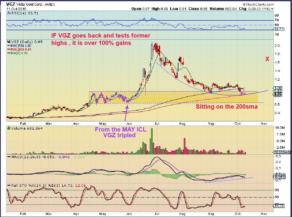Image resolution: width=292 pixels, height=217 pixels.
Task: Click the Jul label on price chart axis
Action: tap(157, 124)
